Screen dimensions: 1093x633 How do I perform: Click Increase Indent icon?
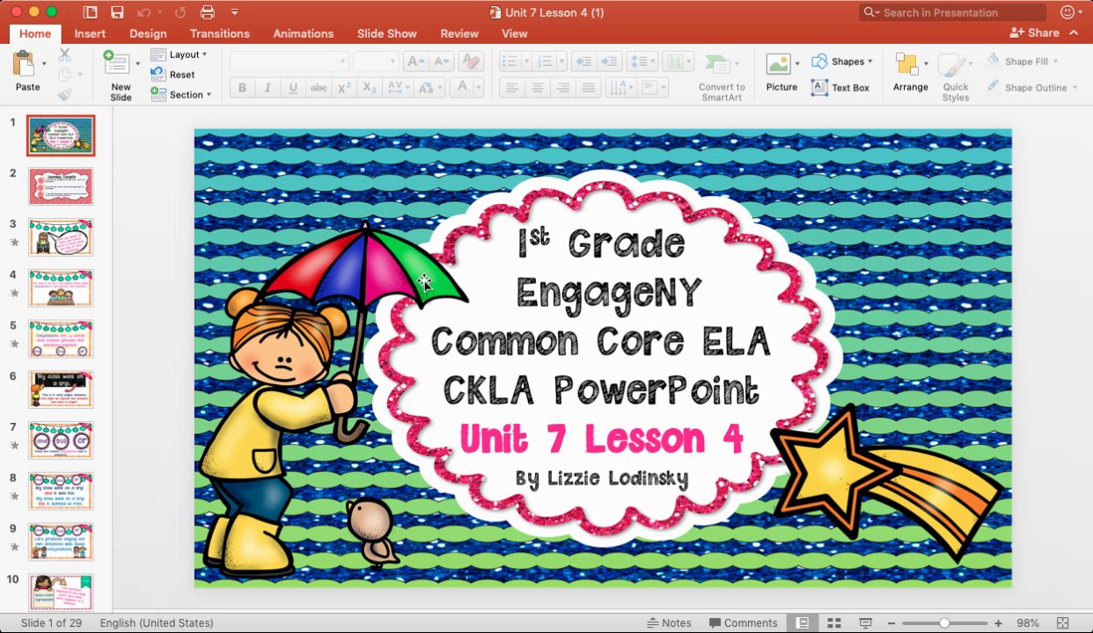click(x=608, y=62)
